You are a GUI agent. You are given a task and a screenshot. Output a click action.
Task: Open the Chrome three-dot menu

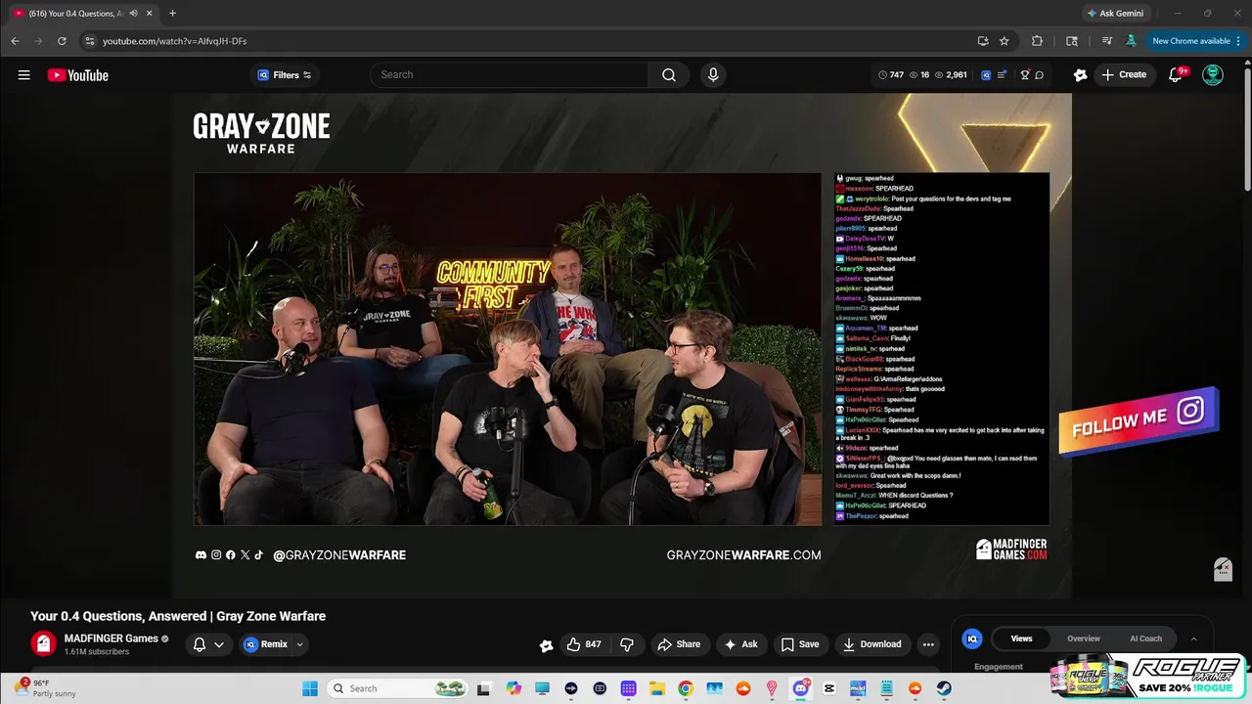click(x=1238, y=41)
